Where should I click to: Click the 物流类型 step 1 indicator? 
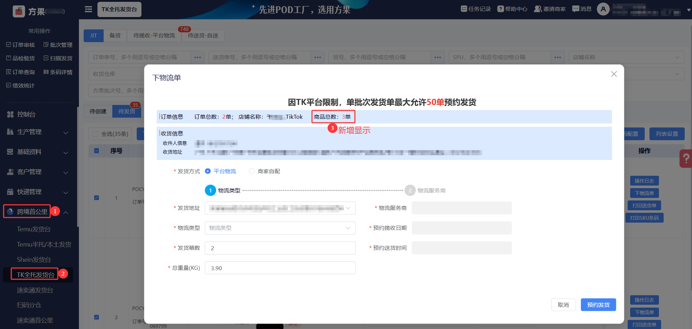click(x=211, y=191)
